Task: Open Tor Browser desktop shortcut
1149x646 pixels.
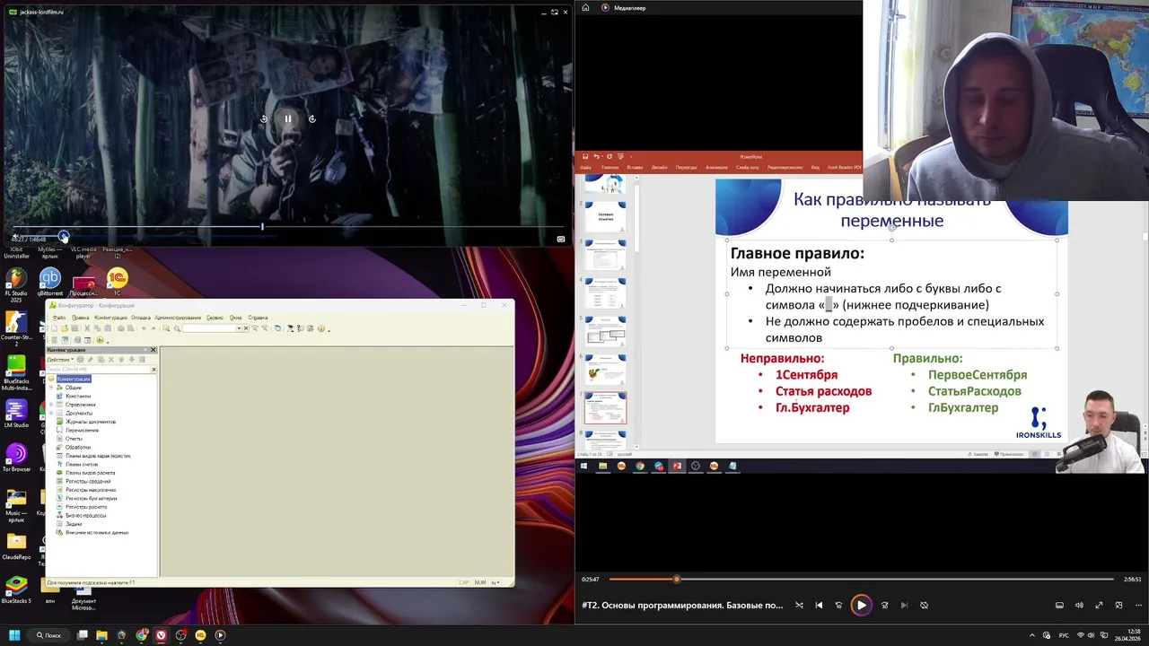Action: tap(16, 458)
